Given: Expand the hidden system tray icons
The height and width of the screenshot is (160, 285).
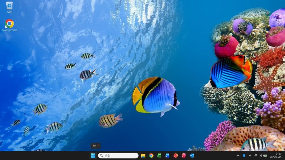Looking at the screenshot, I should 238,155.
